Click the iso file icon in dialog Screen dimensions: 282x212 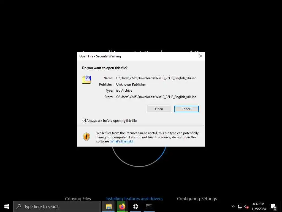click(86, 80)
